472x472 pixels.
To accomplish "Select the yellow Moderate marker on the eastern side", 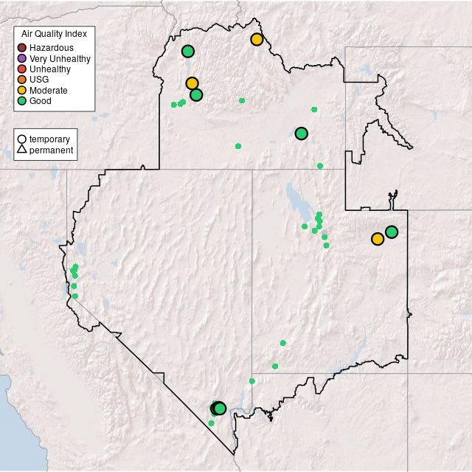I will coord(378,239).
